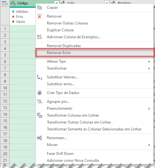Viewport: 155px width, 168px height.
Task: Open the Código column filter dropdown
Action: [57, 3]
